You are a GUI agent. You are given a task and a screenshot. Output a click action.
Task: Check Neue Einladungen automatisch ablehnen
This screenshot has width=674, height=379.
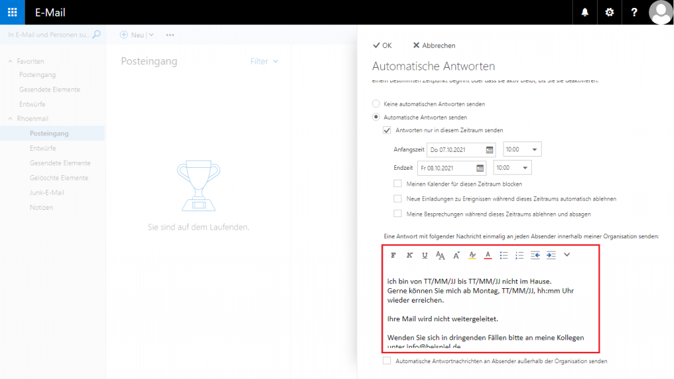pyautogui.click(x=398, y=199)
